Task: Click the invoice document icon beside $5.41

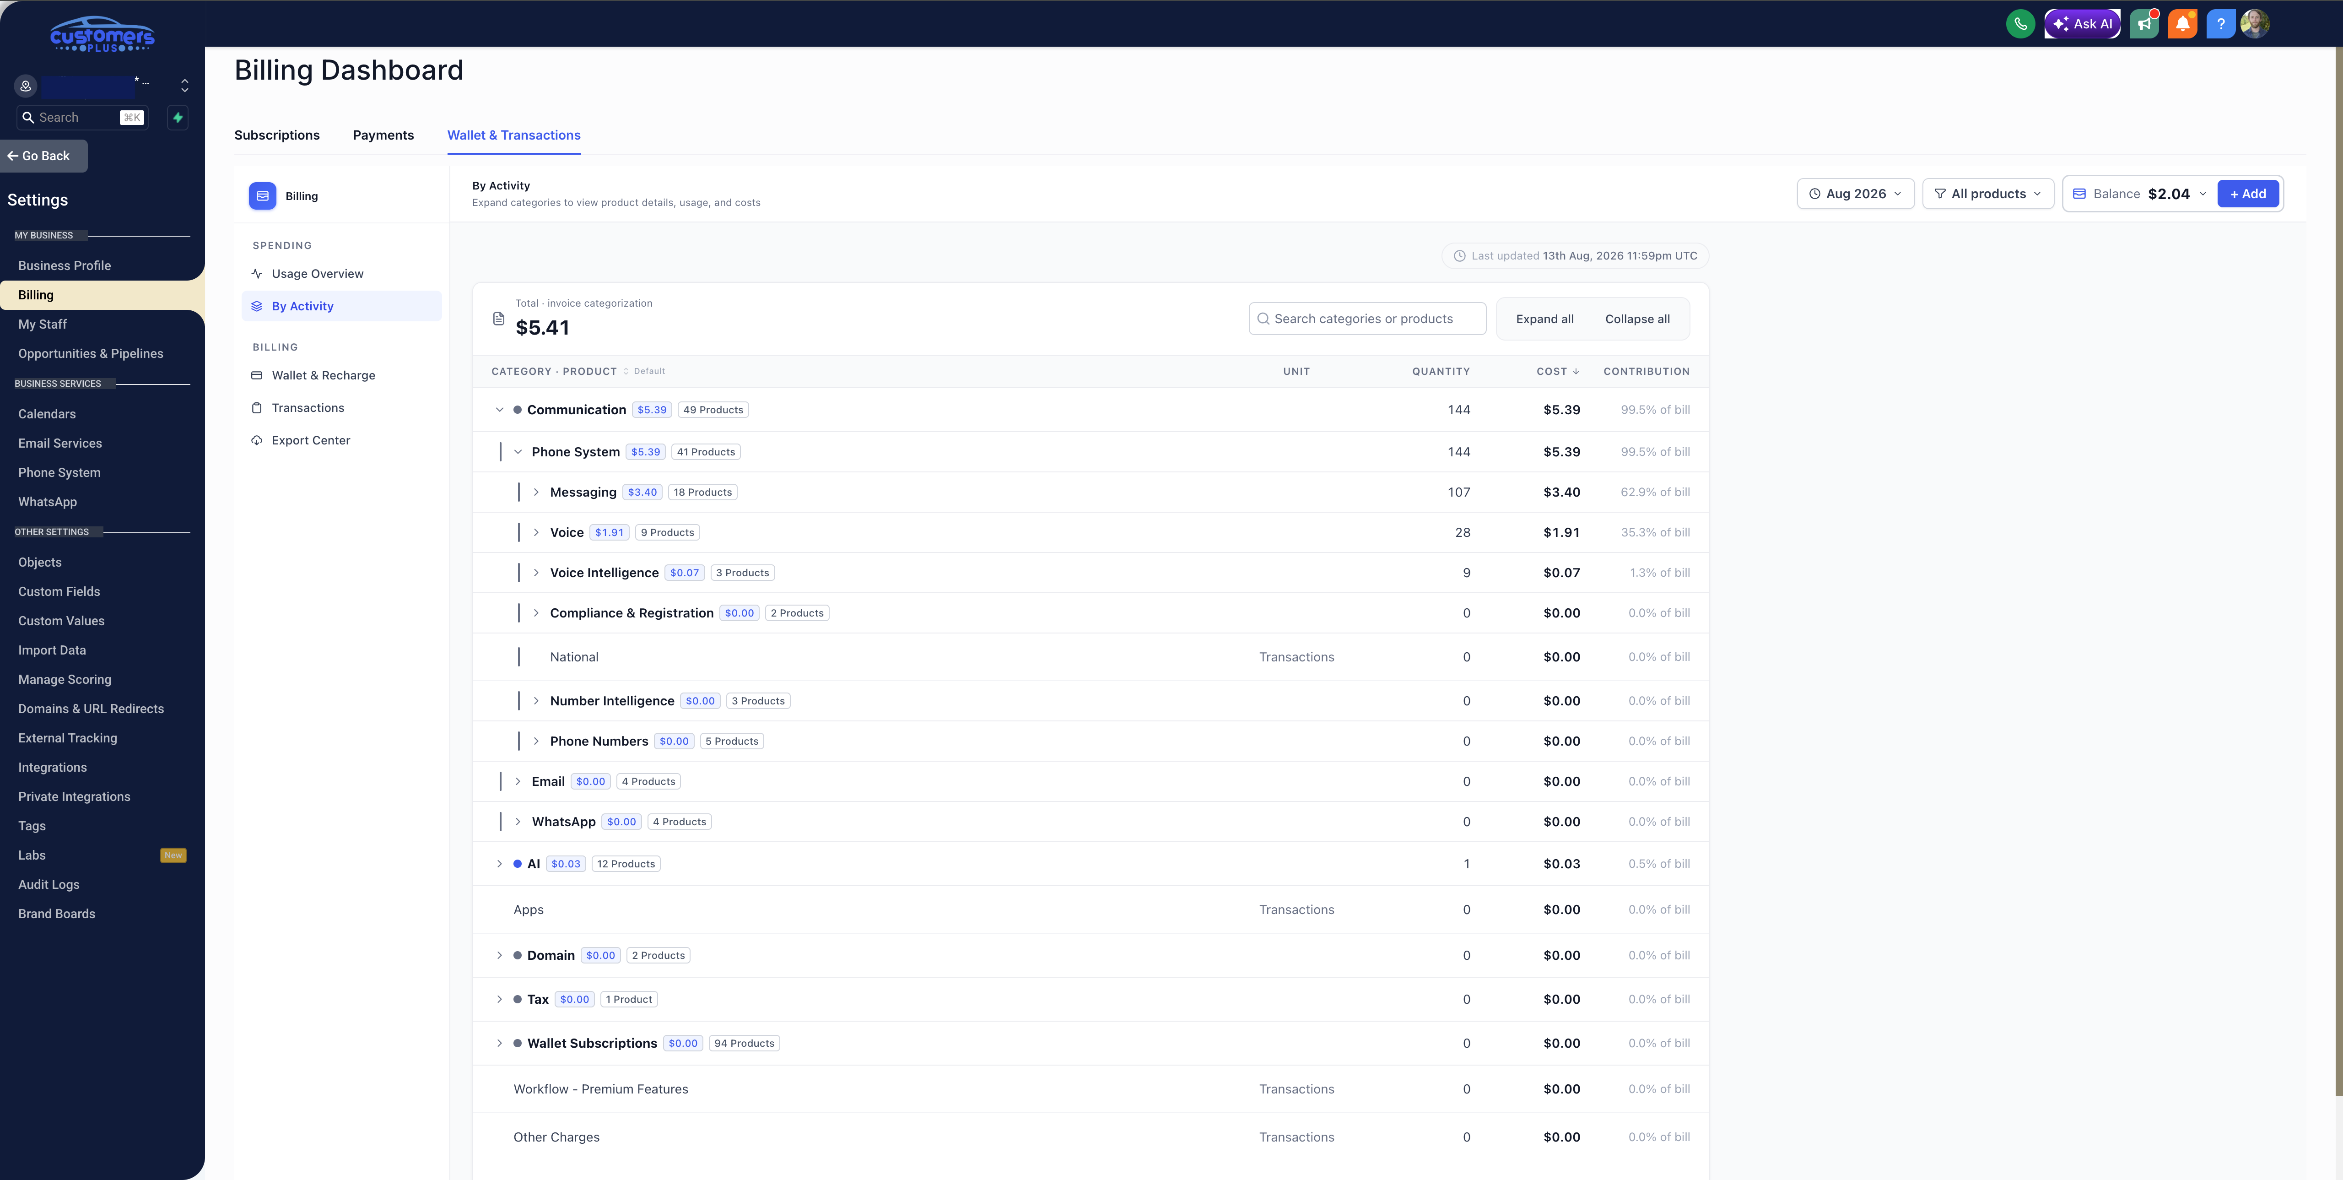Action: (498, 319)
